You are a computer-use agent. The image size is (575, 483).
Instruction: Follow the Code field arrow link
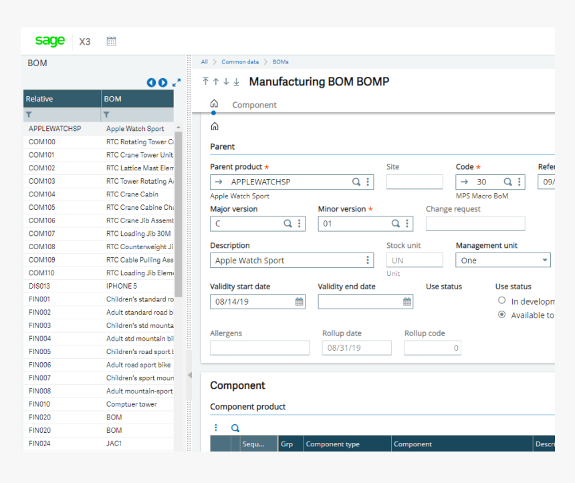click(x=464, y=182)
